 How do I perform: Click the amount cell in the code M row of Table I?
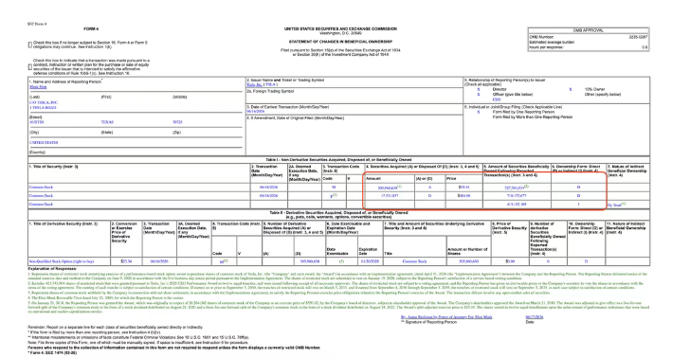point(390,187)
